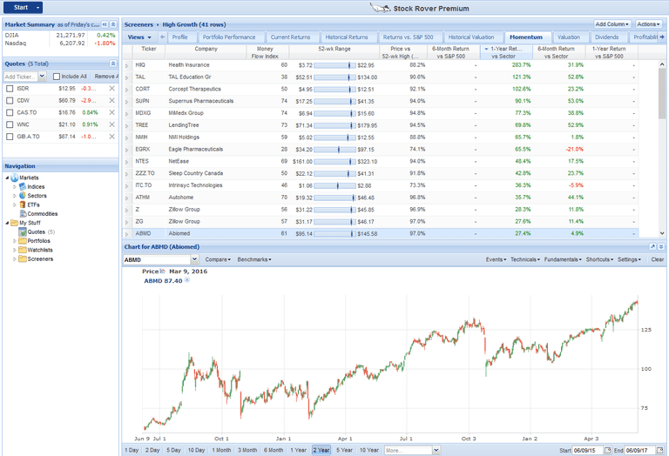Viewport: 669px width, 456px height.
Task: Check the CDW quote checkbox
Action: pyautogui.click(x=10, y=101)
